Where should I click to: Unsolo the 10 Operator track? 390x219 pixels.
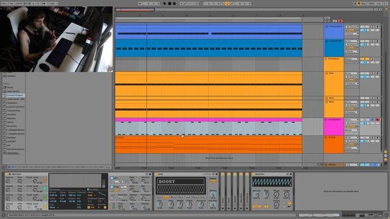tap(372, 120)
